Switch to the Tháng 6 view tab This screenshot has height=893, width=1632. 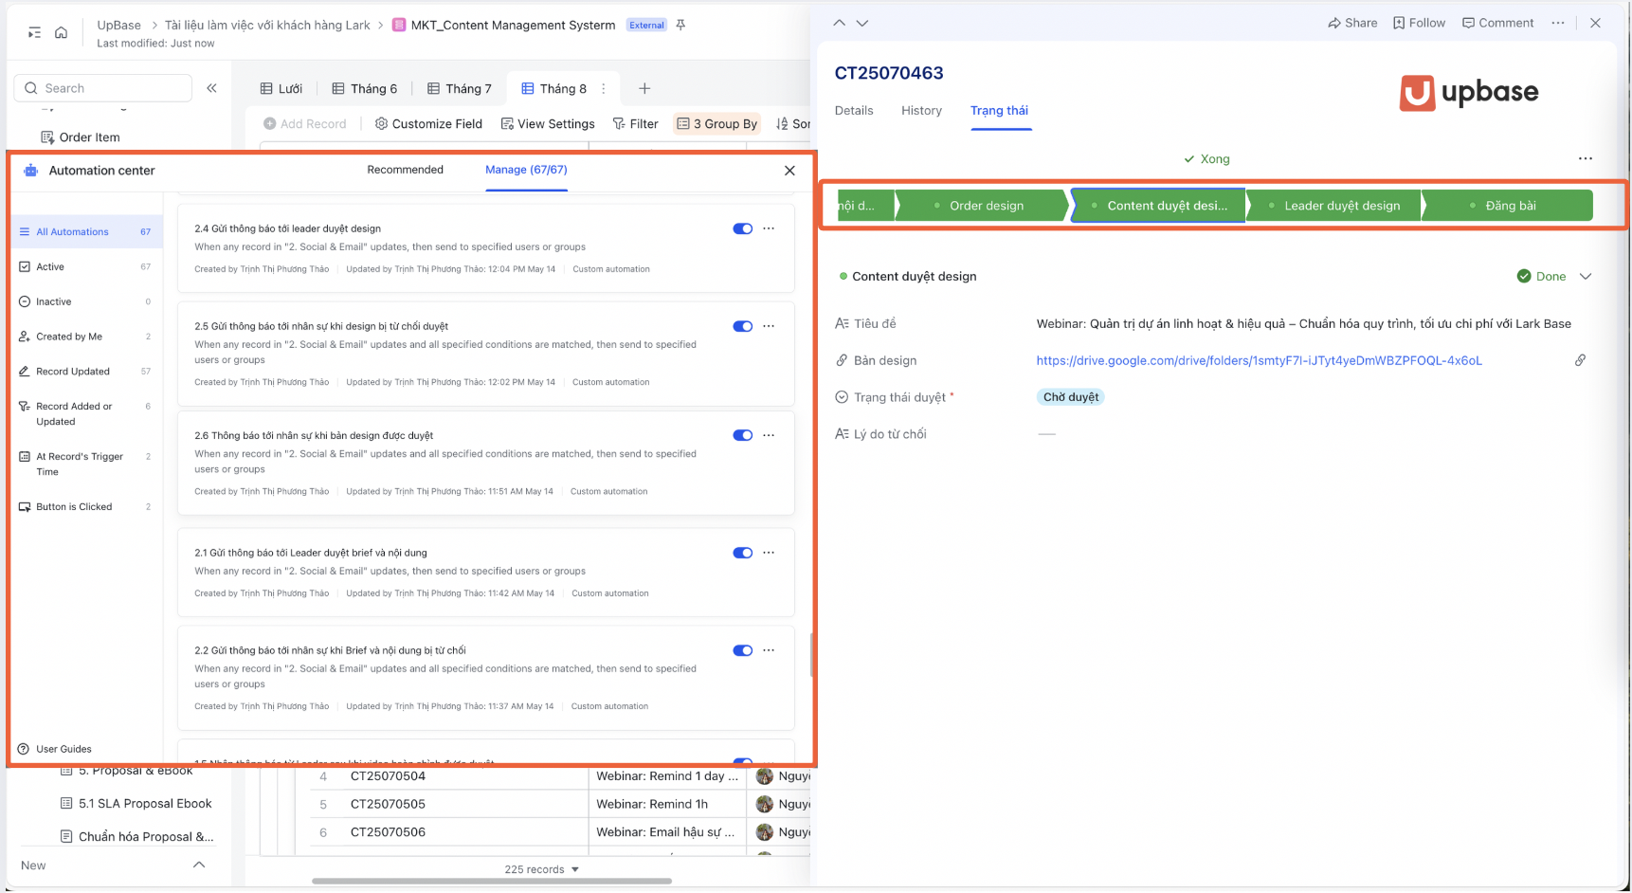364,88
